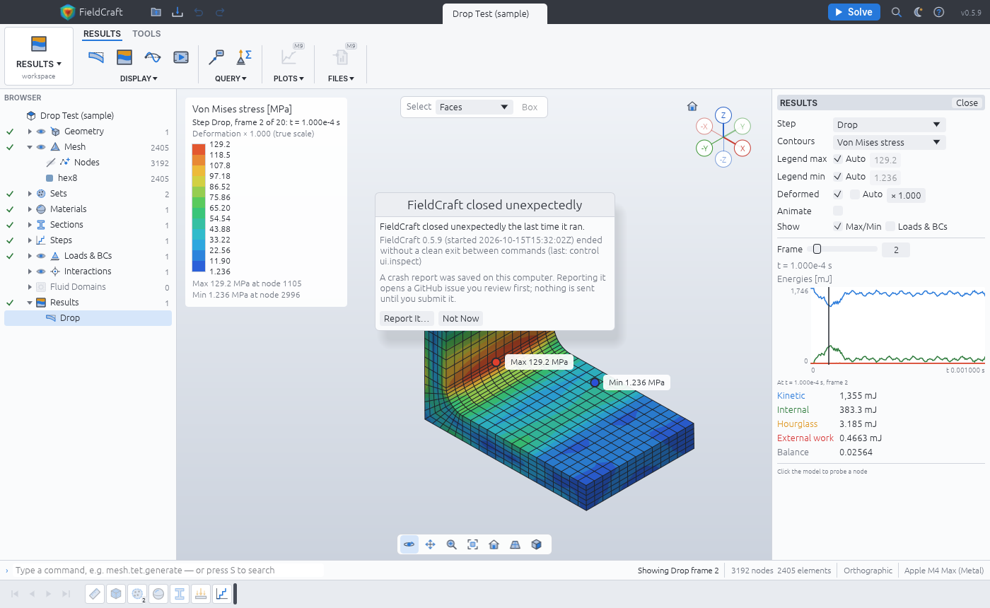Click the animation playback display icon

(x=181, y=57)
